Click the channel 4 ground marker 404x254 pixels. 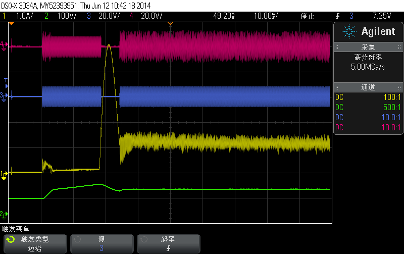click(x=4, y=45)
